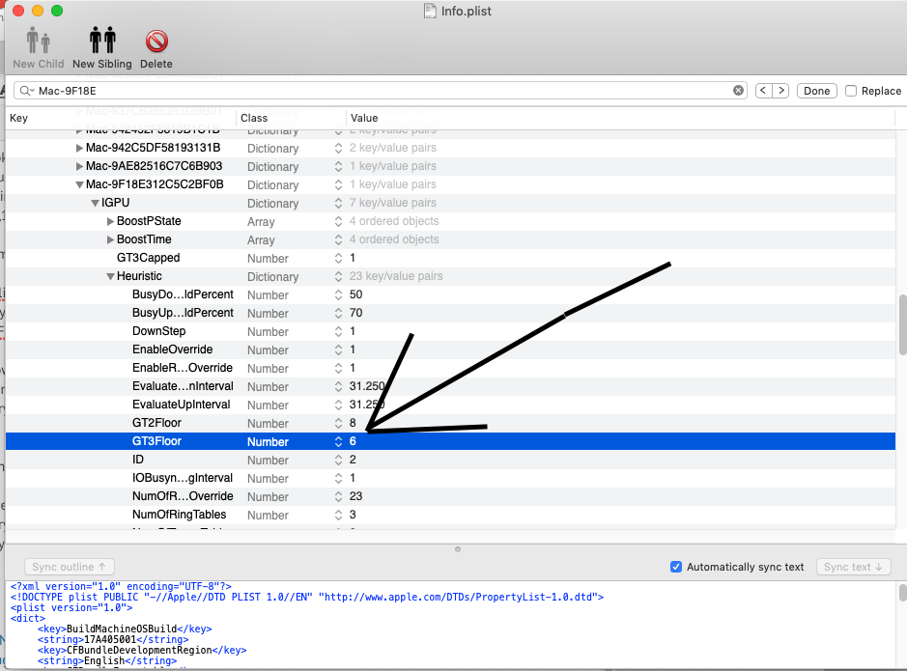Click the Delete toolbar icon
The image size is (907, 671).
pos(156,41)
